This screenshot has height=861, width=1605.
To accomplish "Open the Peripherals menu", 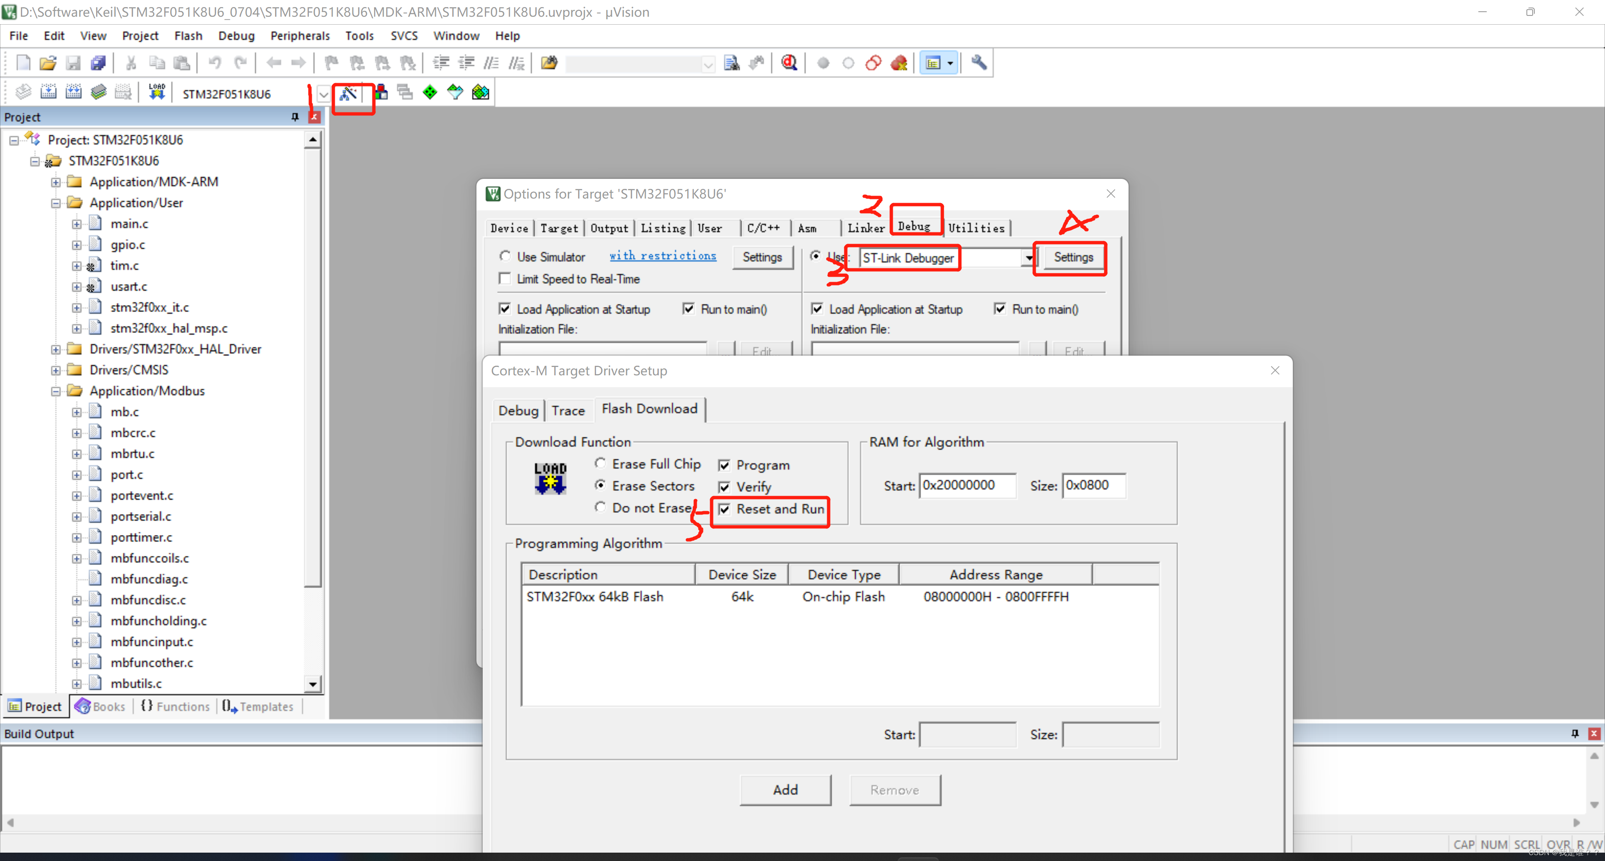I will coord(300,36).
